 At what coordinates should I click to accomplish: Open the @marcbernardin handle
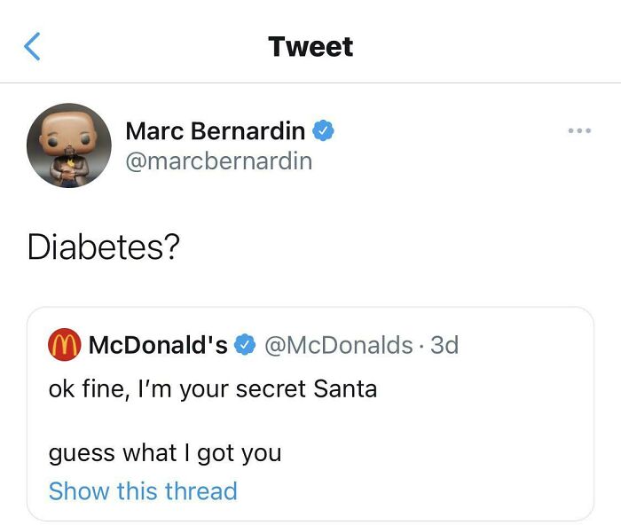[218, 161]
